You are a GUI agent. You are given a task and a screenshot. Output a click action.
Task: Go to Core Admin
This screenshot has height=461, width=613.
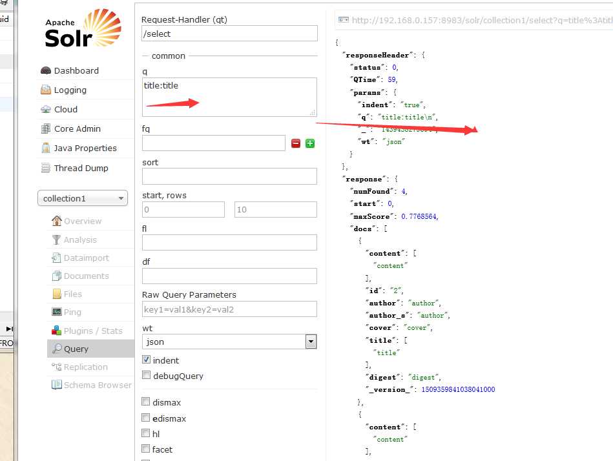78,128
